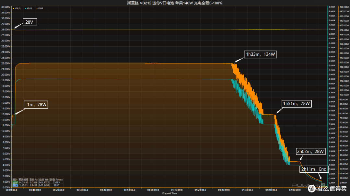The height and width of the screenshot is (196, 350).
Task: Click the 00:50:00.0 time tick
Action: tap(129, 190)
